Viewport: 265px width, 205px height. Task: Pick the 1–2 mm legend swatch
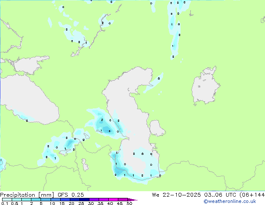26,200
